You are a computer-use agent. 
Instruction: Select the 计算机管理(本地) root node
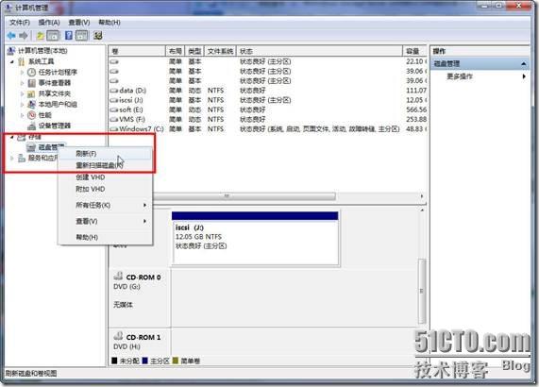[42, 51]
